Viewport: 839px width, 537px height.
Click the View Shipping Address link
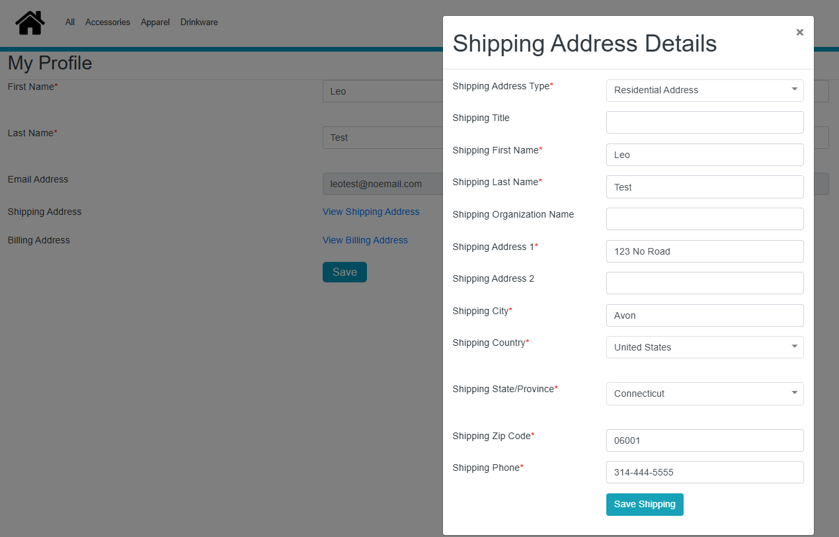click(371, 212)
